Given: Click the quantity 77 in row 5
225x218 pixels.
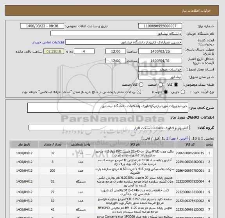Looking at the screenshot, I should (x=52, y=192).
